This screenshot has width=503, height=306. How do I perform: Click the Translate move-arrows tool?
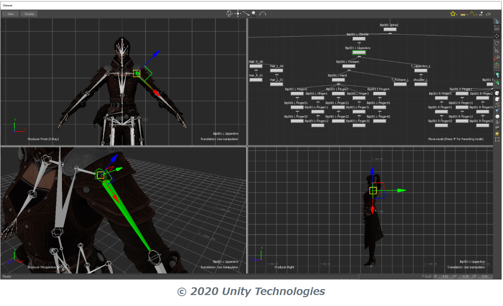[497, 36]
